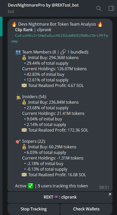Click the Team Members people emoji
The width and height of the screenshot is (117, 215).
pyautogui.click(x=18, y=52)
